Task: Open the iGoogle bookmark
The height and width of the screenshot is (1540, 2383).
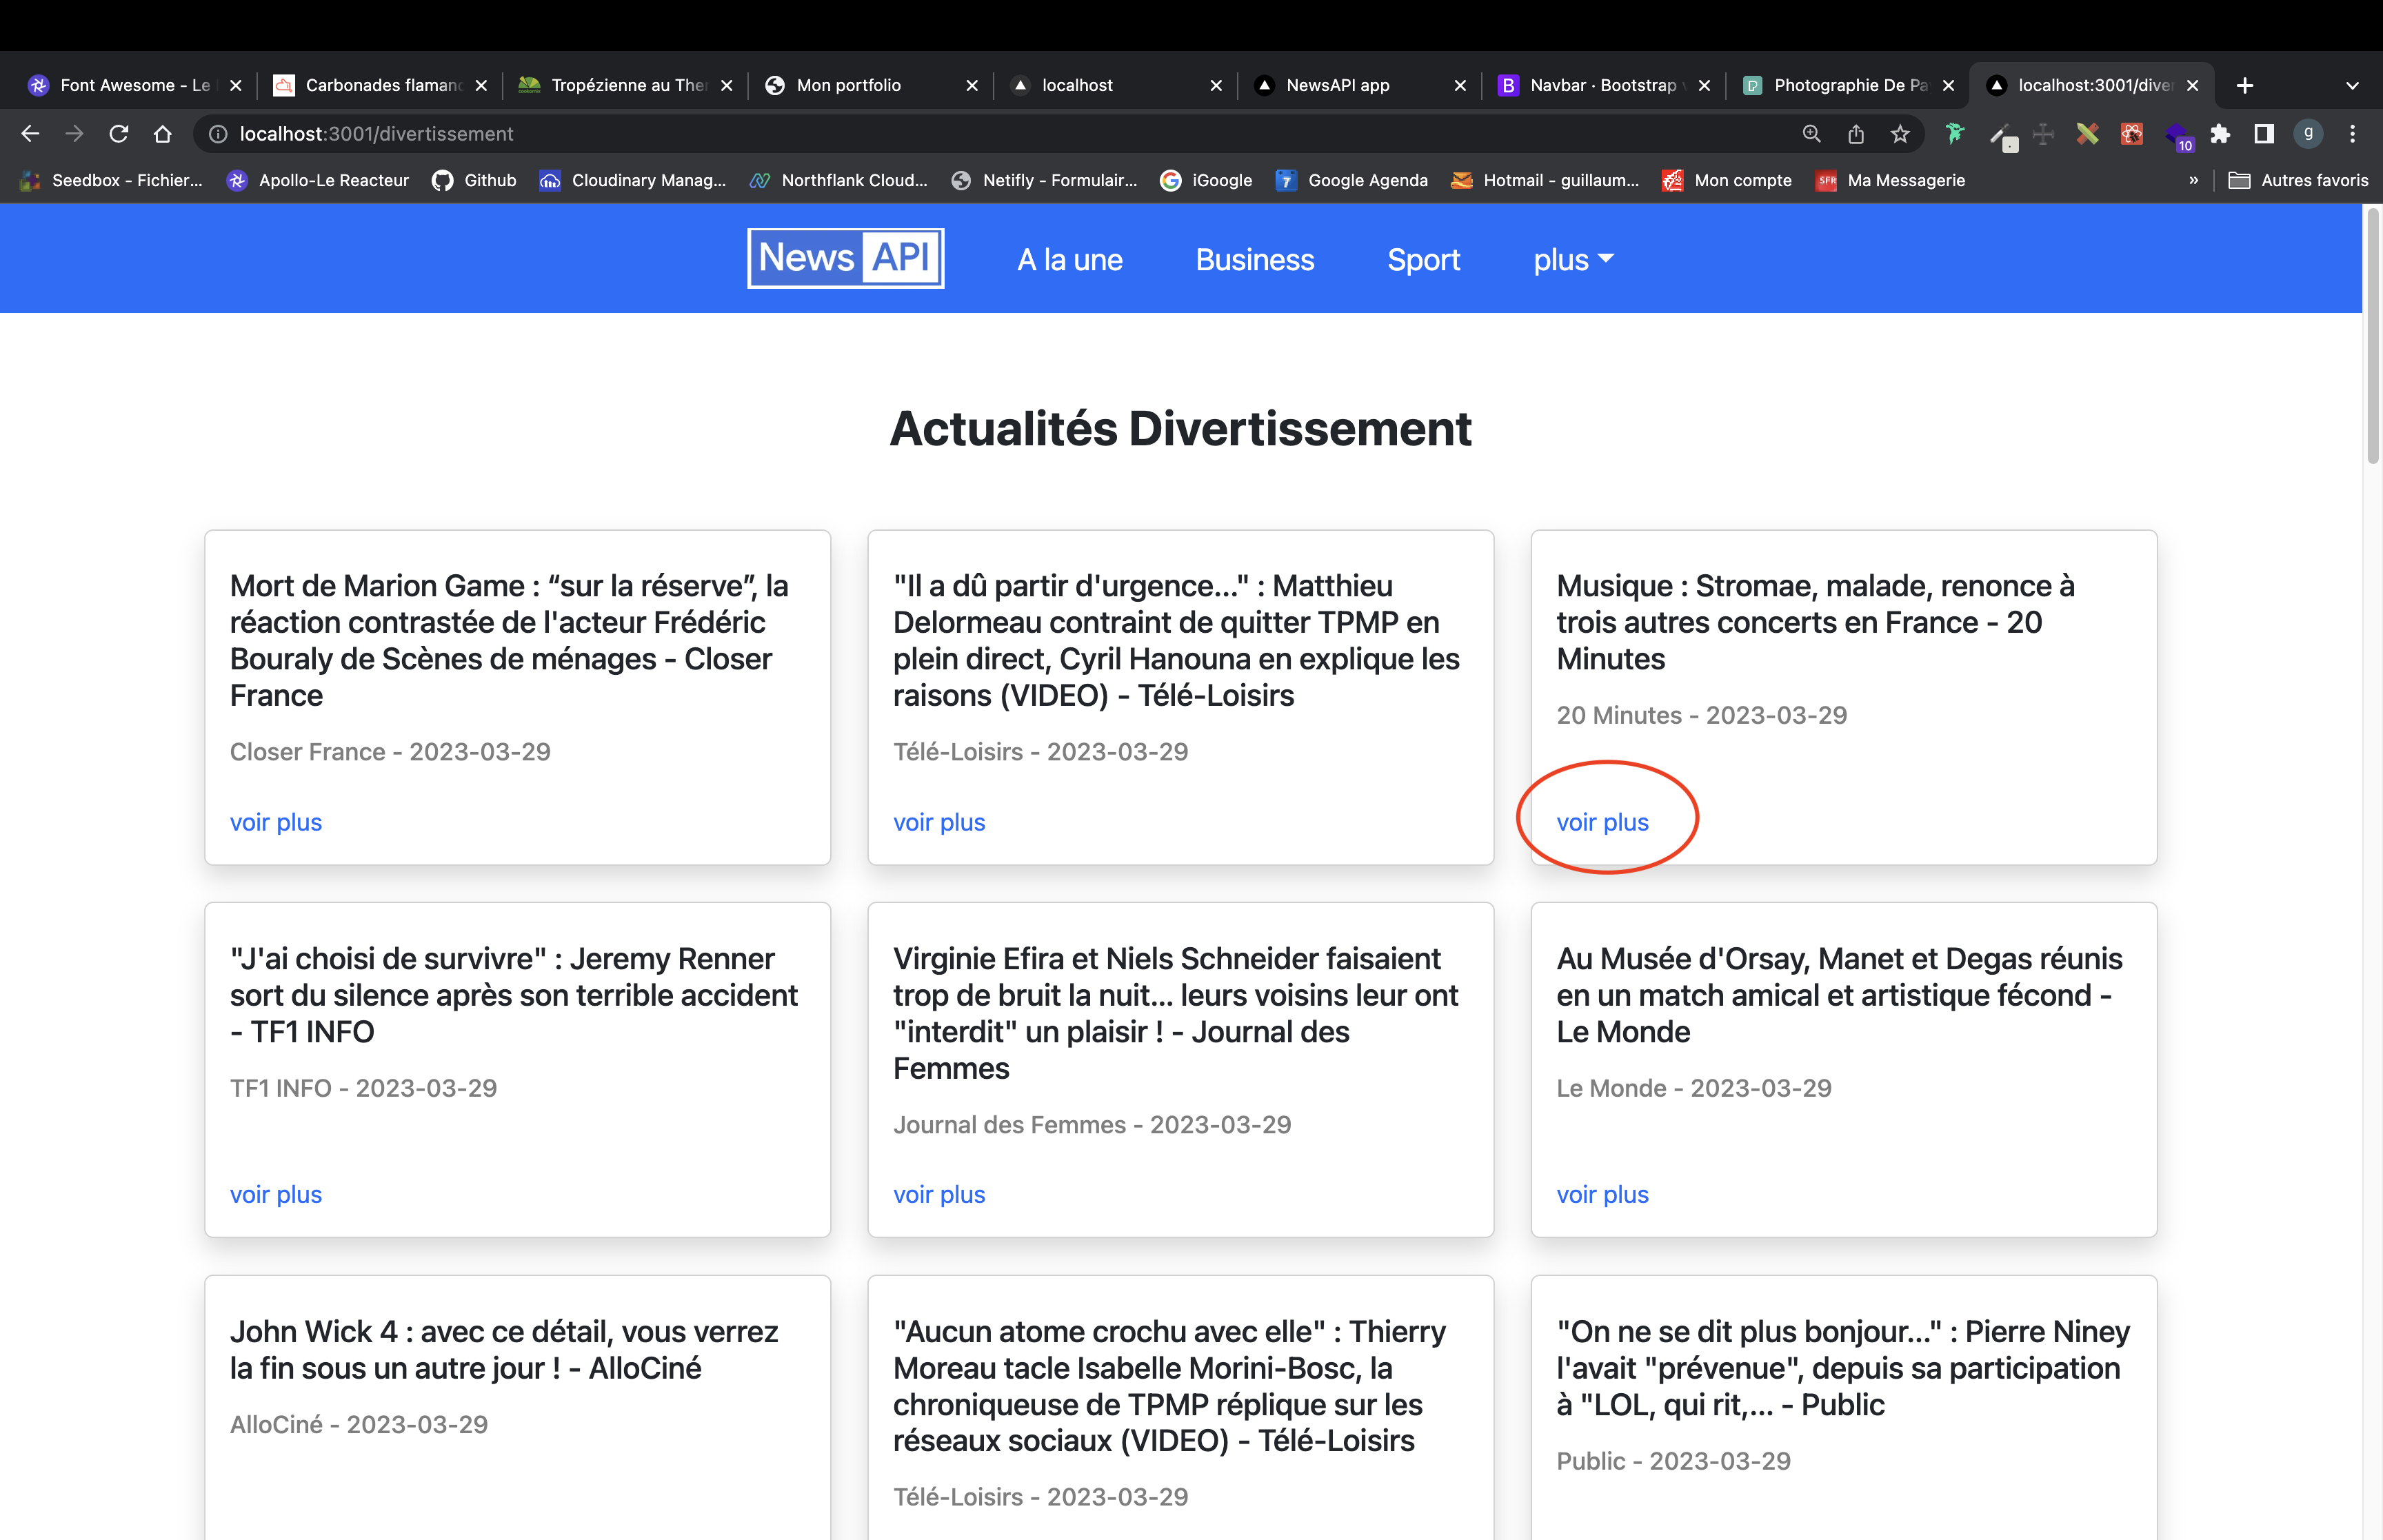Action: tap(1208, 181)
